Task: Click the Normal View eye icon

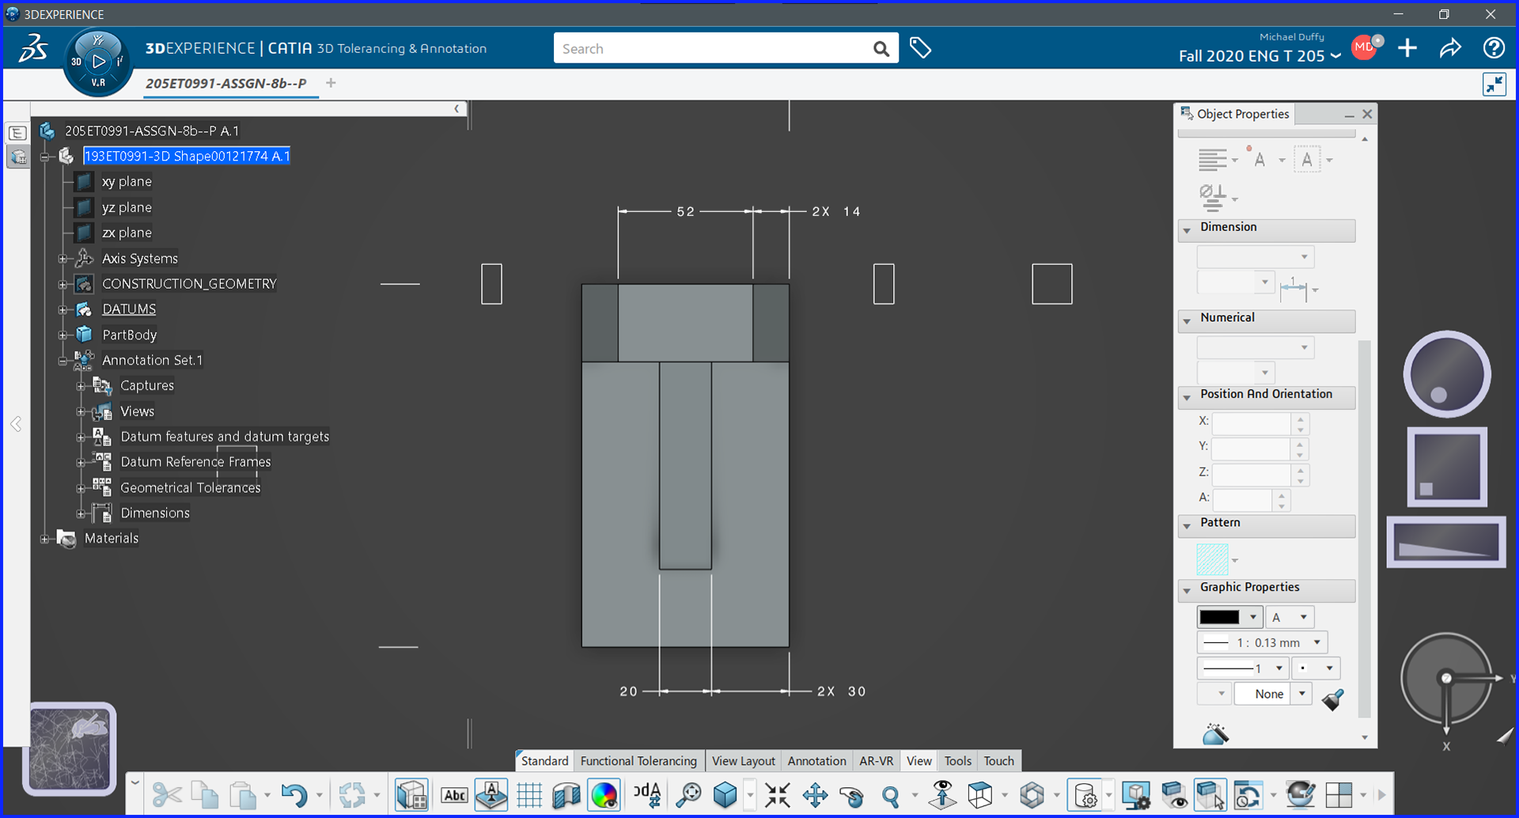Action: [x=942, y=795]
